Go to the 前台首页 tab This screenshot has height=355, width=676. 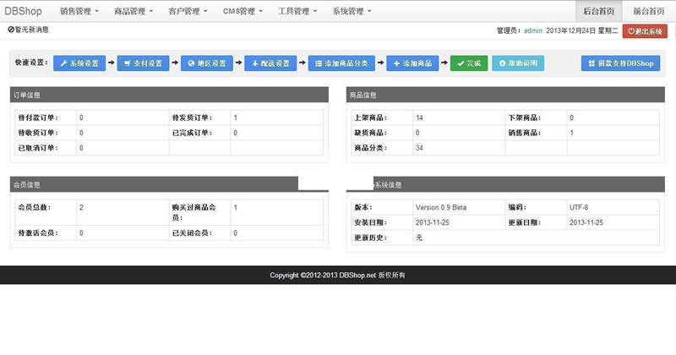pos(648,11)
